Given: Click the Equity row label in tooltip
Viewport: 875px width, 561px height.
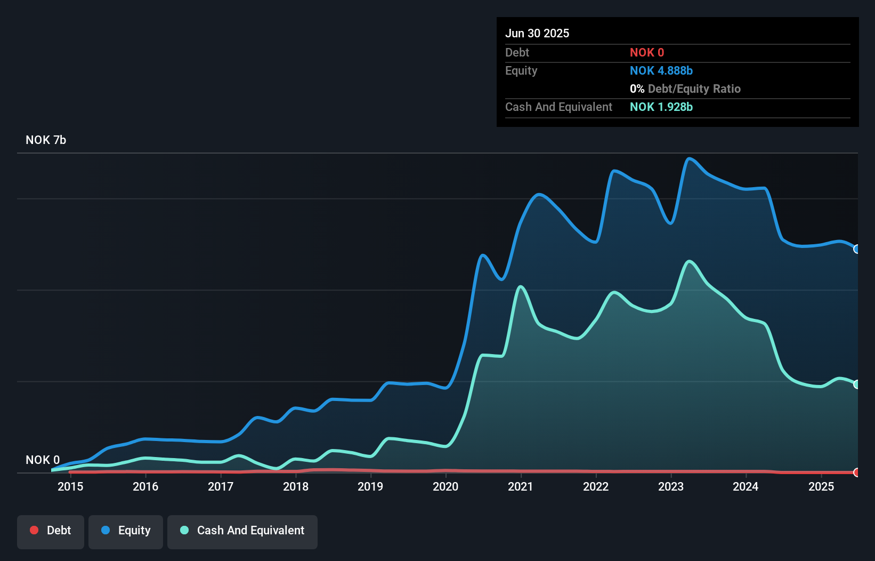Looking at the screenshot, I should [521, 70].
